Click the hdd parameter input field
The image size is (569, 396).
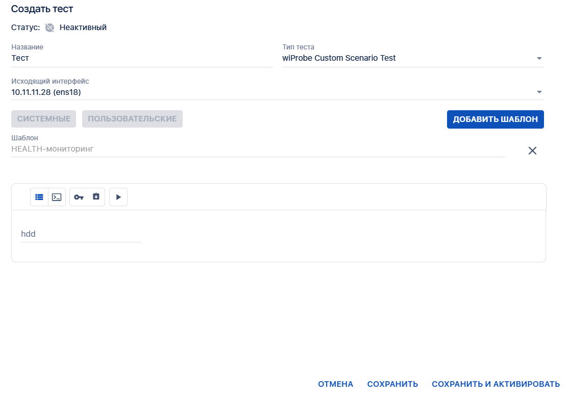(81, 234)
